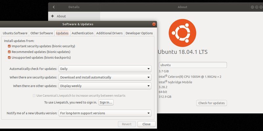The height and width of the screenshot is (131, 263).
Task: Click the Ubuntu 18.04.1 LTS heading
Action: (183, 52)
